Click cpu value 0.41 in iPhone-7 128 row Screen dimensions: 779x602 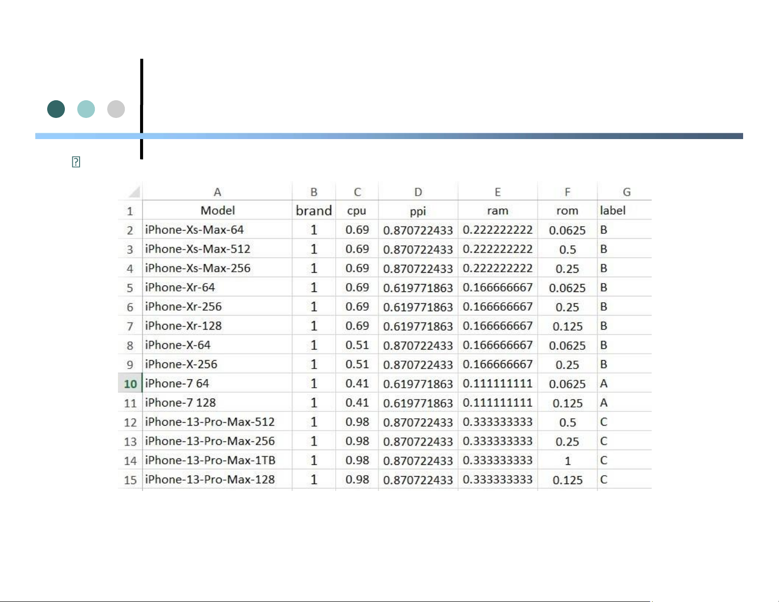click(x=357, y=402)
